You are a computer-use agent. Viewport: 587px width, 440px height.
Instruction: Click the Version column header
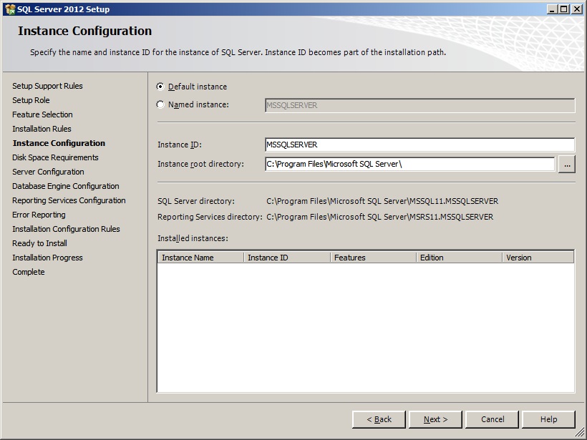click(x=538, y=258)
